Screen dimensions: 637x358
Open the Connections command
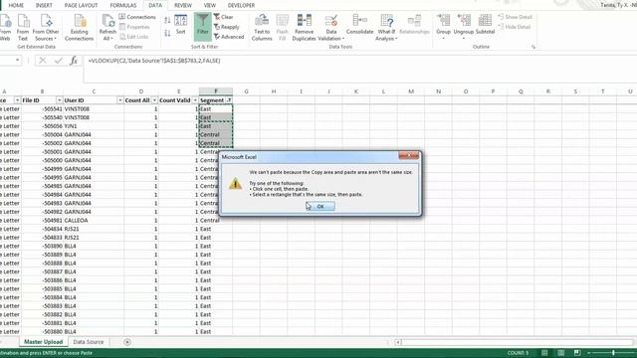click(x=137, y=17)
